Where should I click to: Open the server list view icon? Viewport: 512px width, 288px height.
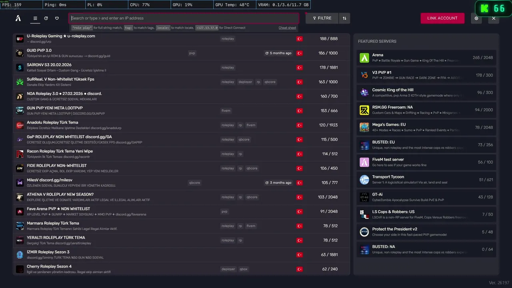pos(35,18)
